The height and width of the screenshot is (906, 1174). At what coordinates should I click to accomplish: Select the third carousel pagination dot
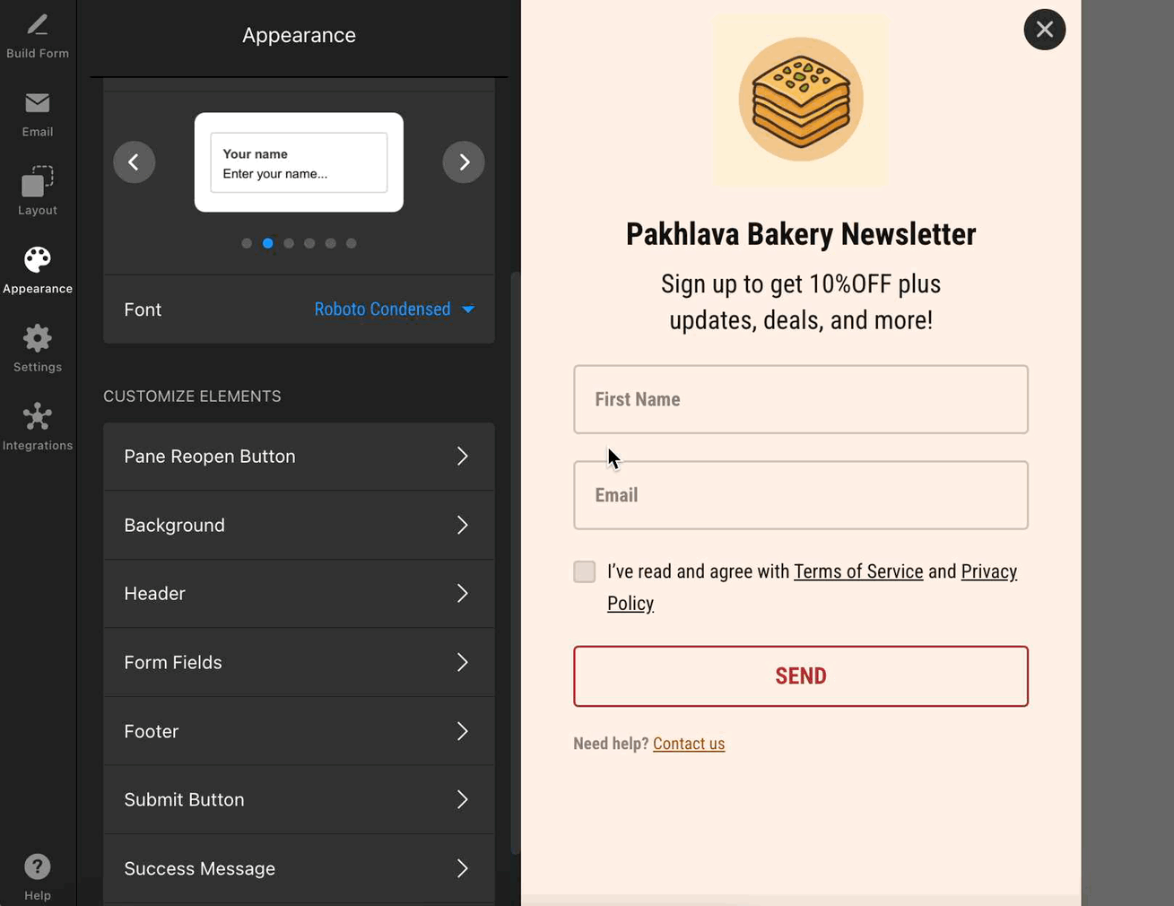pos(289,243)
